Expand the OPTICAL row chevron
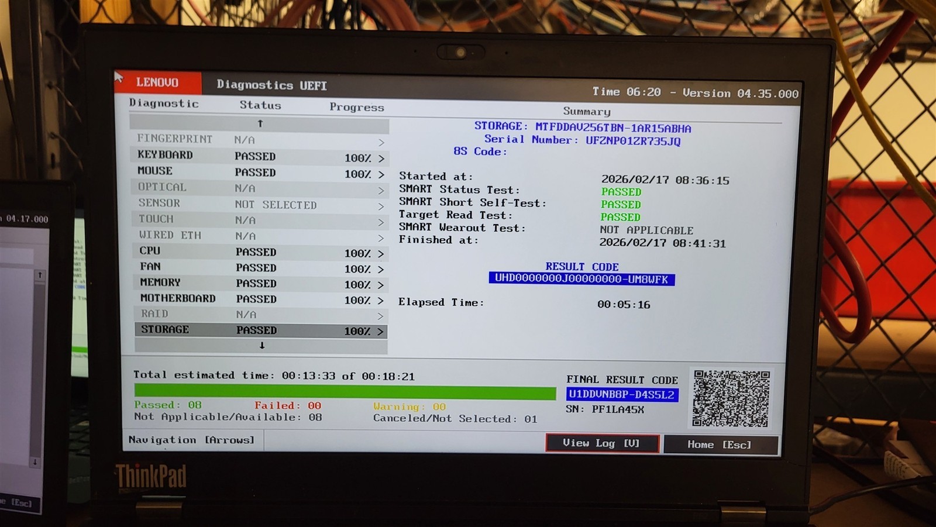Screen dimensions: 936x527 (x=381, y=191)
